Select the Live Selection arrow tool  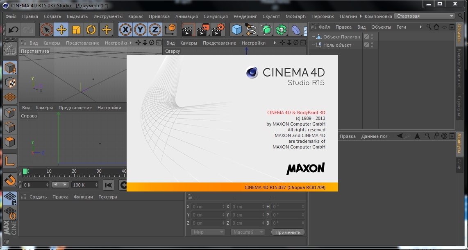[x=46, y=29]
